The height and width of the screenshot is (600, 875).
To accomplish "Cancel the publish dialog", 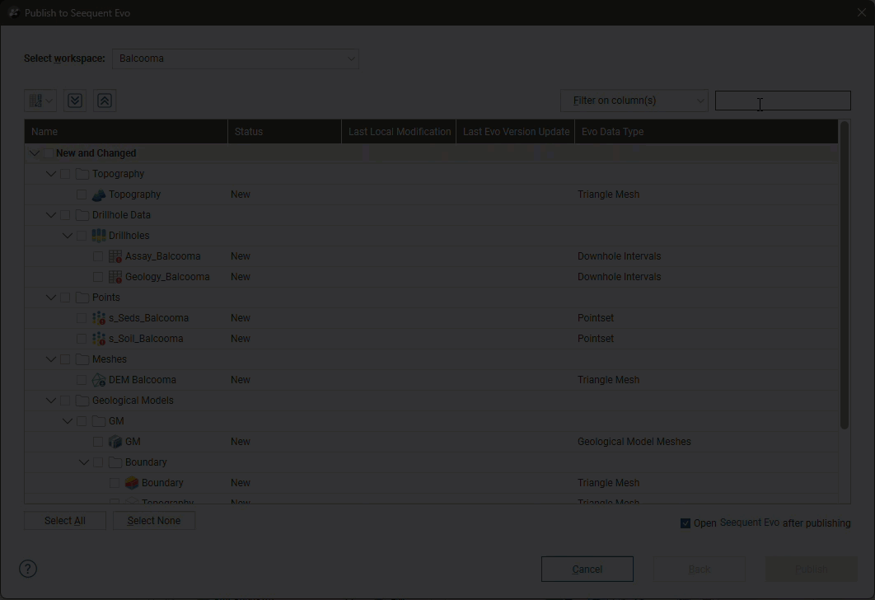I will 587,570.
